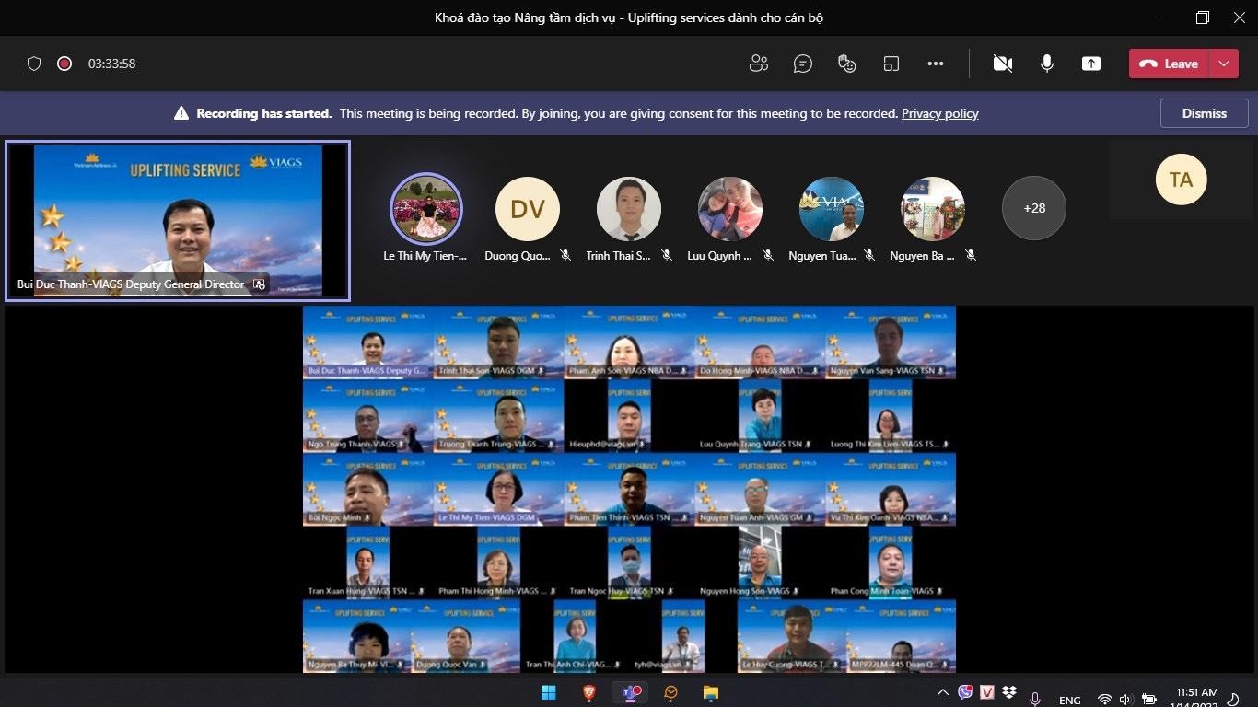Select the Bui Duc Thanh pinned video tile
1258x707 pixels.
click(x=178, y=221)
